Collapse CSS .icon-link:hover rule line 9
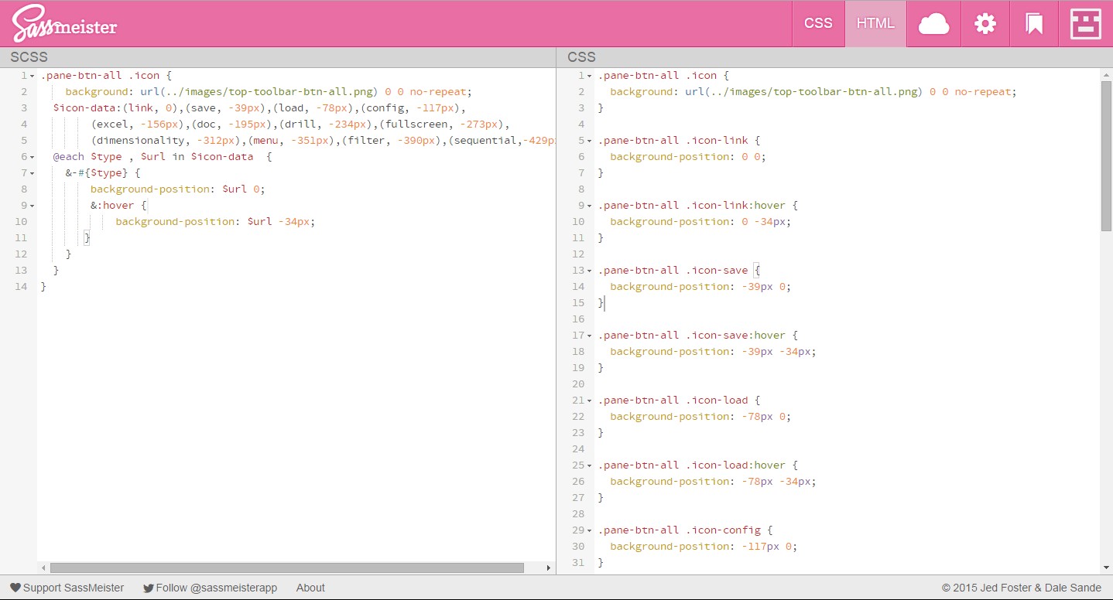 coord(590,206)
